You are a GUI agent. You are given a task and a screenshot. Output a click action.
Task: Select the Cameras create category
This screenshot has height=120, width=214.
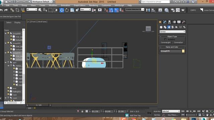(x=173, y=27)
